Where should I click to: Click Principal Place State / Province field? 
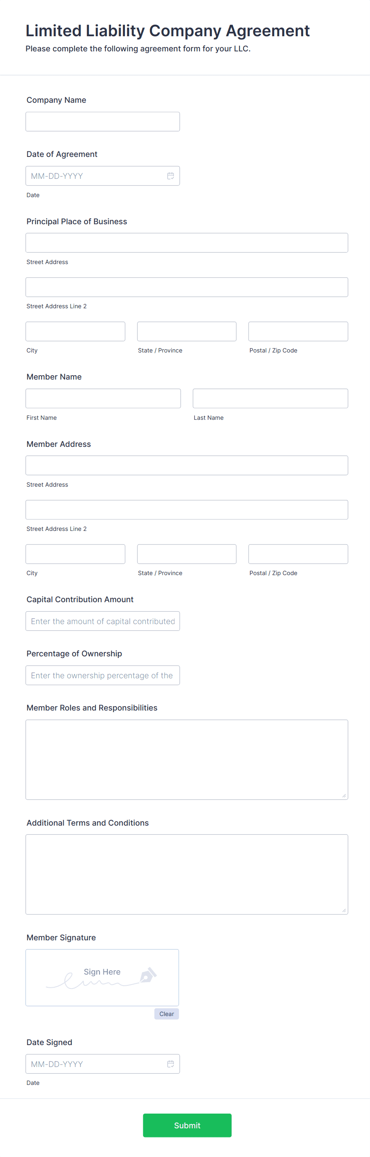coord(187,331)
